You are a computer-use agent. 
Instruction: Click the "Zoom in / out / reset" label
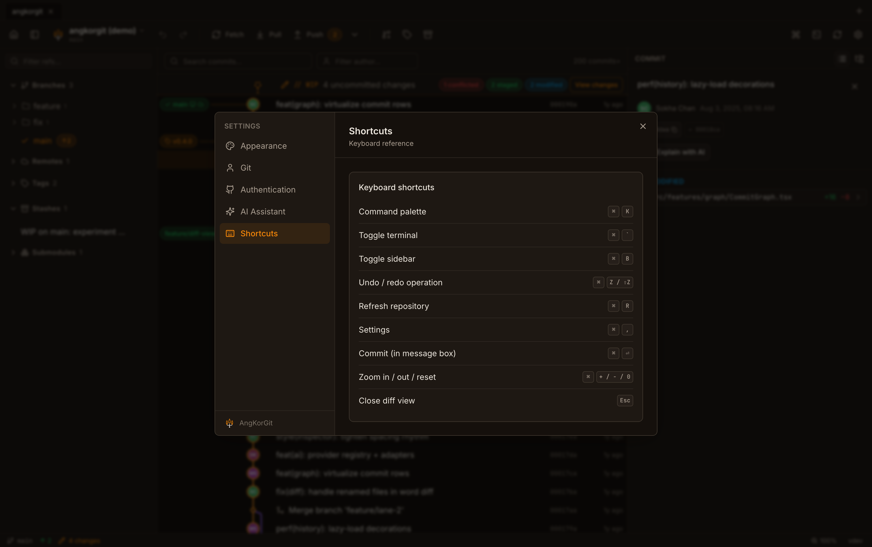point(397,377)
